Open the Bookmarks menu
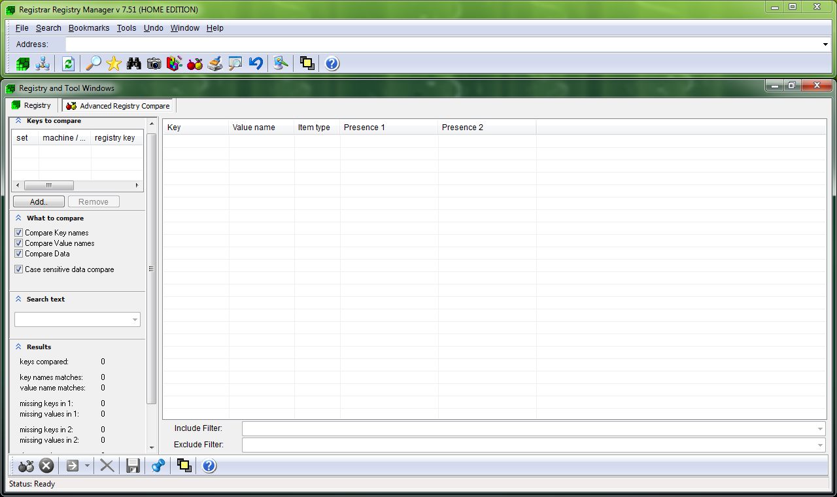Screen dimensions: 837x497 89,28
